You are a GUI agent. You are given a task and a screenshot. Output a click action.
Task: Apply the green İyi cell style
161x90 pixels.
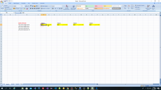(90, 6)
